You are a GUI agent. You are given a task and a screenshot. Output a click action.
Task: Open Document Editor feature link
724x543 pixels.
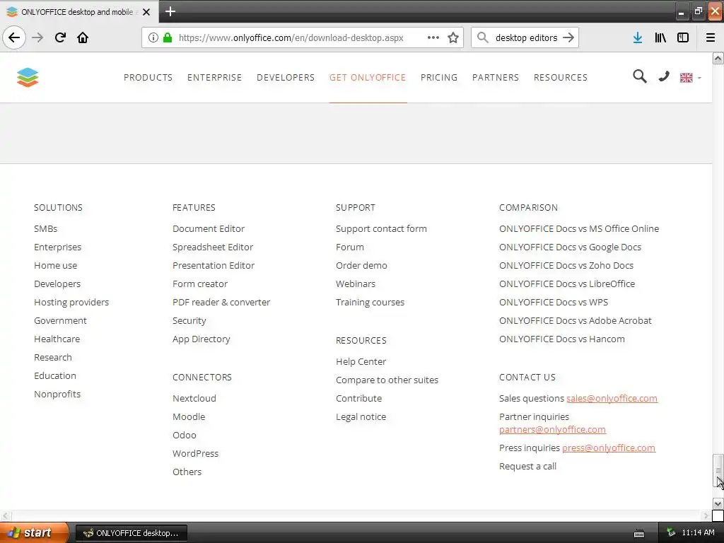coord(209,228)
